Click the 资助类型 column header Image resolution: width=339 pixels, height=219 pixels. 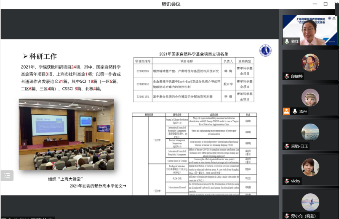click(245, 61)
